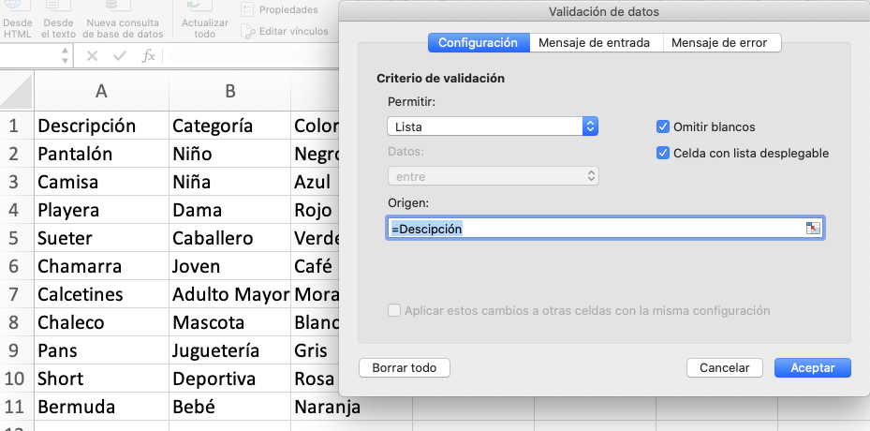Click the formula bar confirm checkmark icon
The width and height of the screenshot is (870, 431).
pos(120,56)
